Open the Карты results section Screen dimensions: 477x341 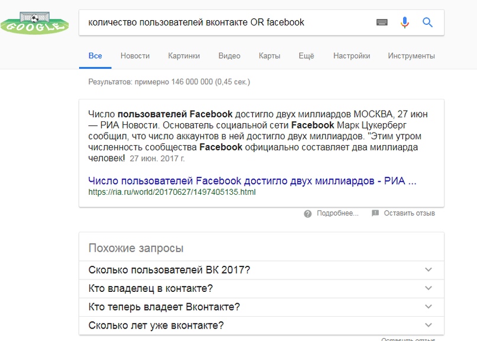[270, 56]
